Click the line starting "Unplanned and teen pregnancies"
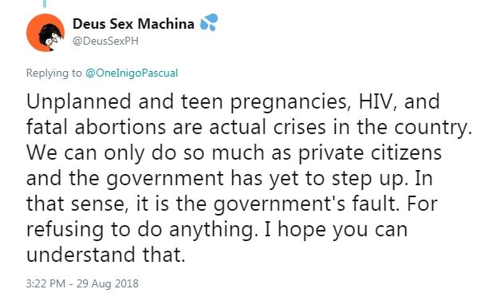Screen dimensions: 497x293 coord(233,102)
